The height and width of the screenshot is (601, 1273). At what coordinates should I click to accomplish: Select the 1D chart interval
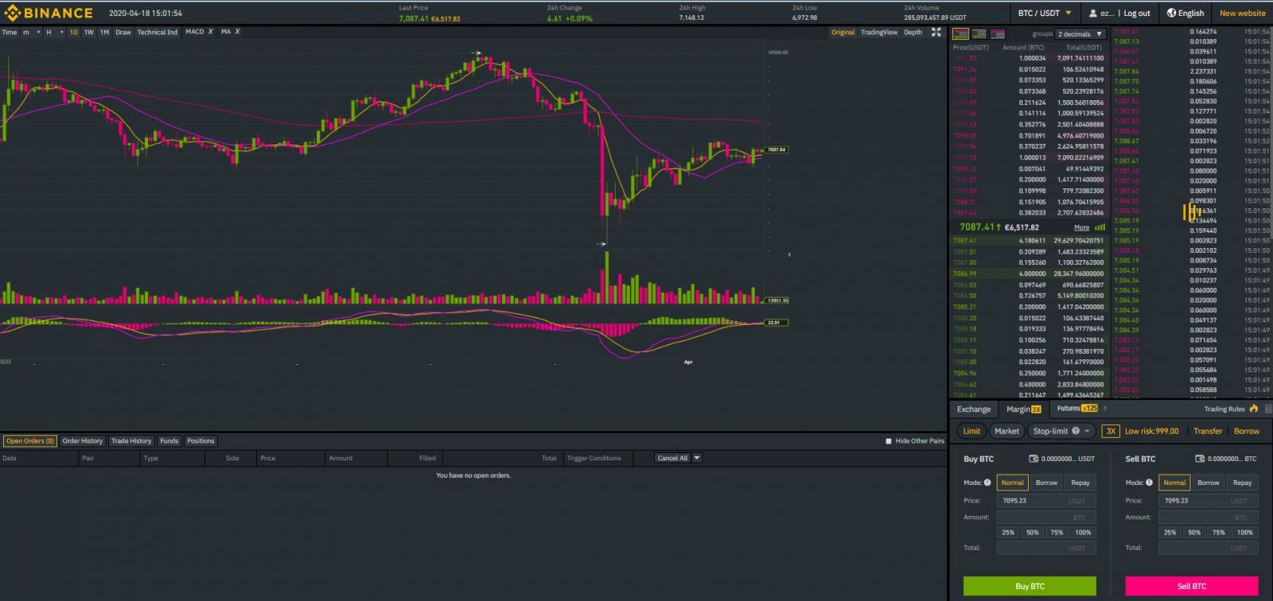click(x=74, y=33)
